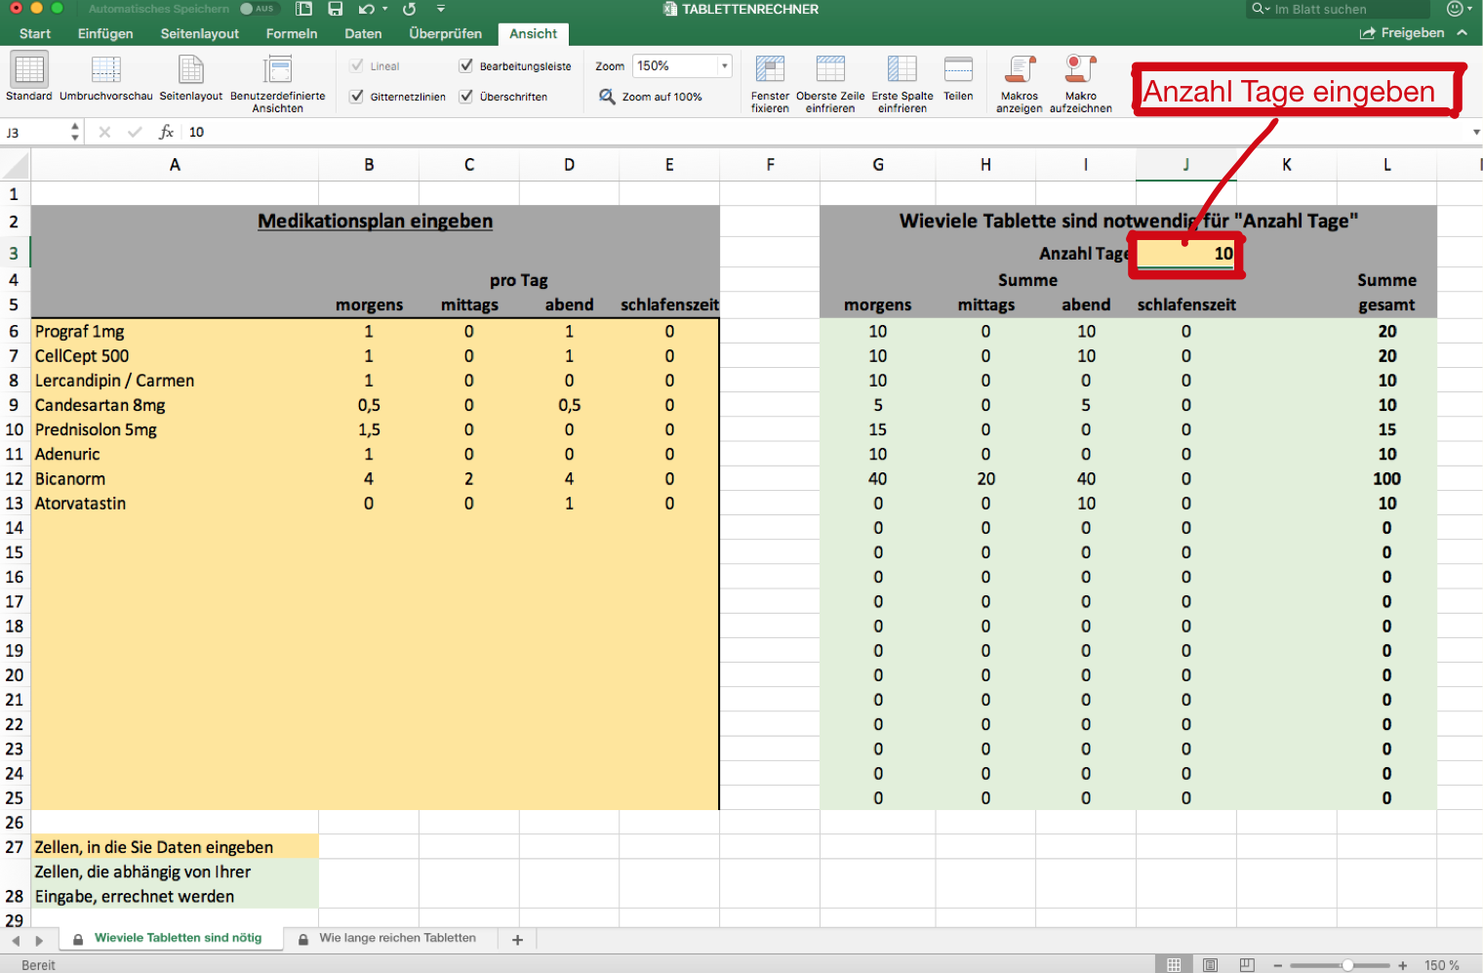Go to next sheet tab arrow
The image size is (1483, 973).
pyautogui.click(x=39, y=941)
